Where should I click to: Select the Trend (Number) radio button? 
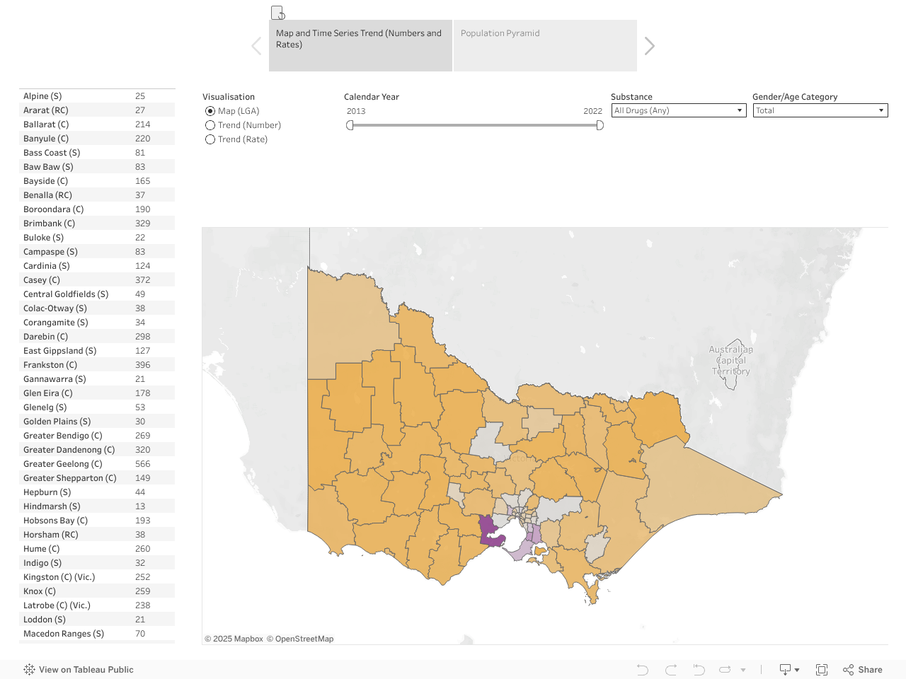coord(210,125)
